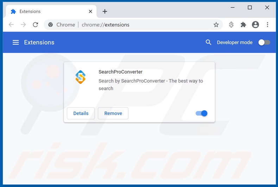
Task: Click the Chrome site info icon
Action: (x=50, y=25)
